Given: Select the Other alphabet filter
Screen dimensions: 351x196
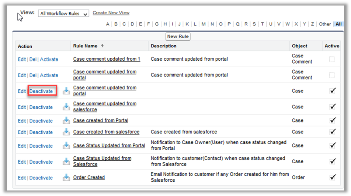Looking at the screenshot, I should [325, 24].
